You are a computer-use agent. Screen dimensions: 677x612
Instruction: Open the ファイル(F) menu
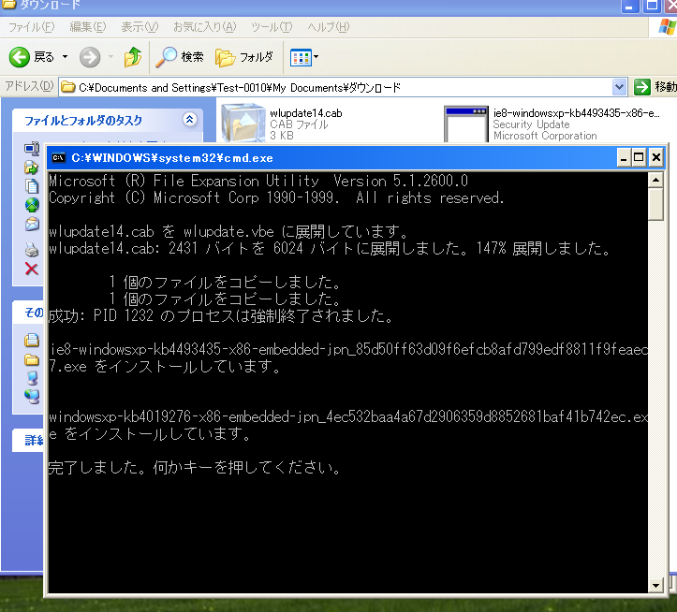pyautogui.click(x=31, y=27)
